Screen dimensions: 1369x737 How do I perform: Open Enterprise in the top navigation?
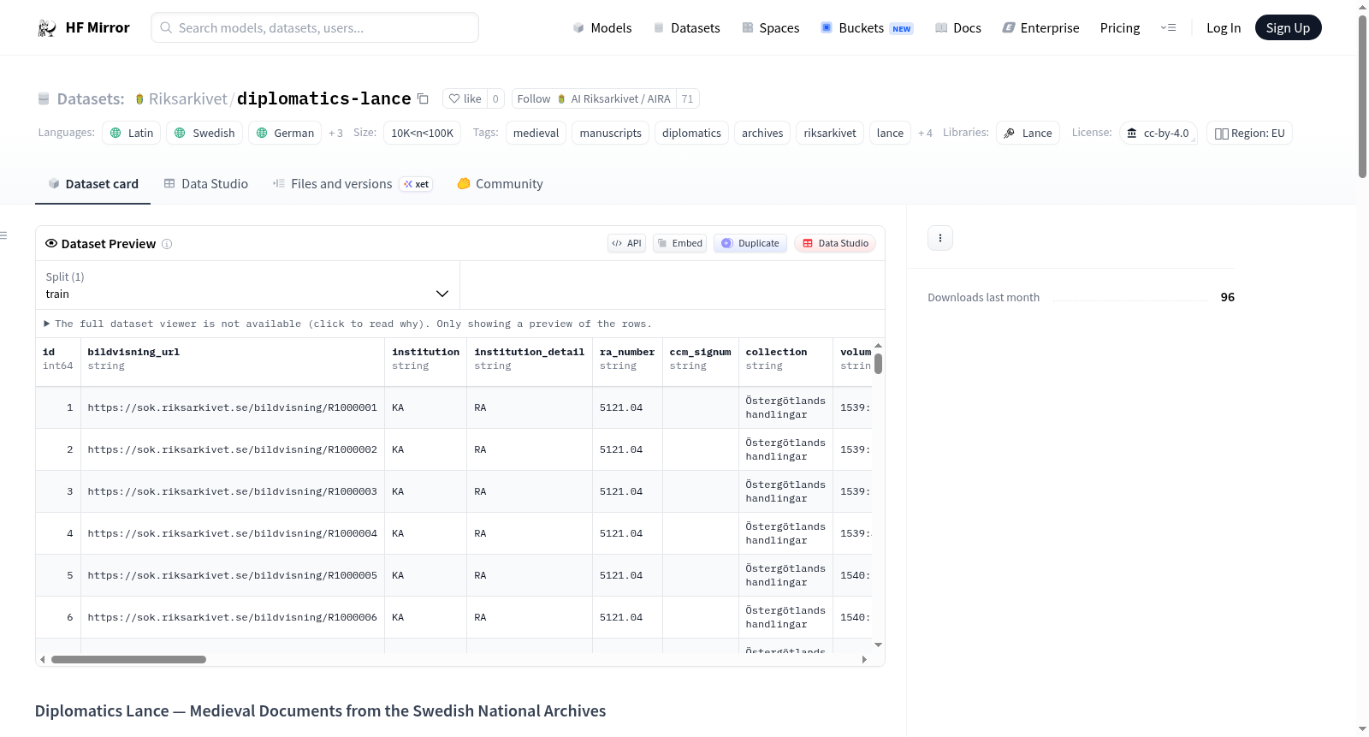pos(1040,28)
